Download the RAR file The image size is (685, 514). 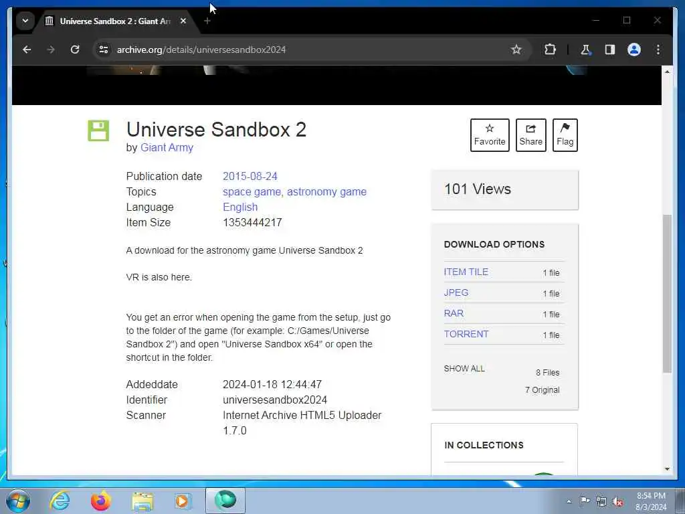pos(454,313)
